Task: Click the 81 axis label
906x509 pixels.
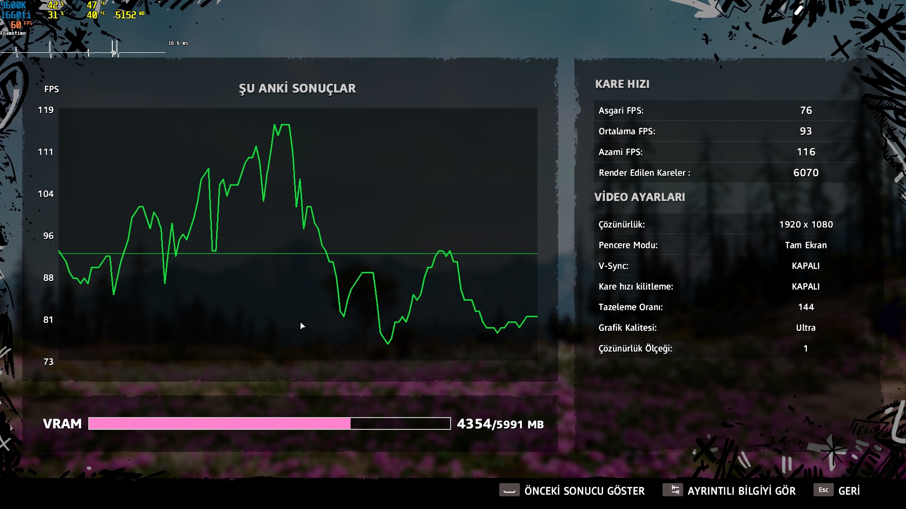Action: (49, 320)
